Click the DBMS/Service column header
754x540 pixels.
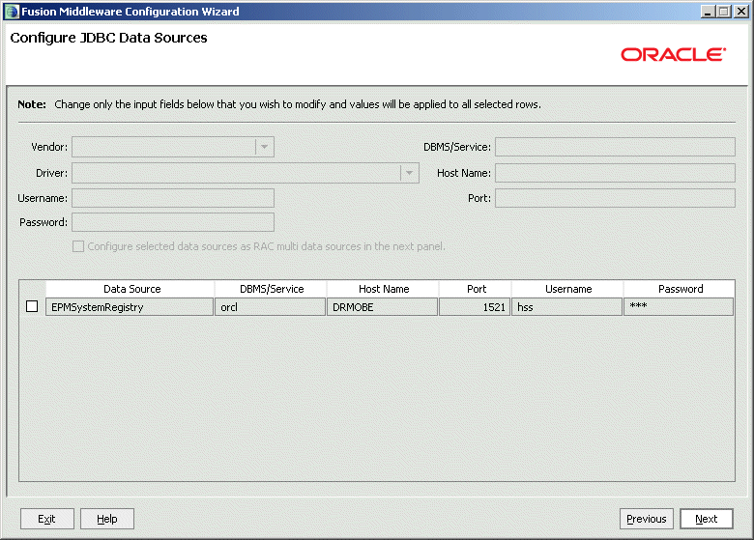pos(272,289)
